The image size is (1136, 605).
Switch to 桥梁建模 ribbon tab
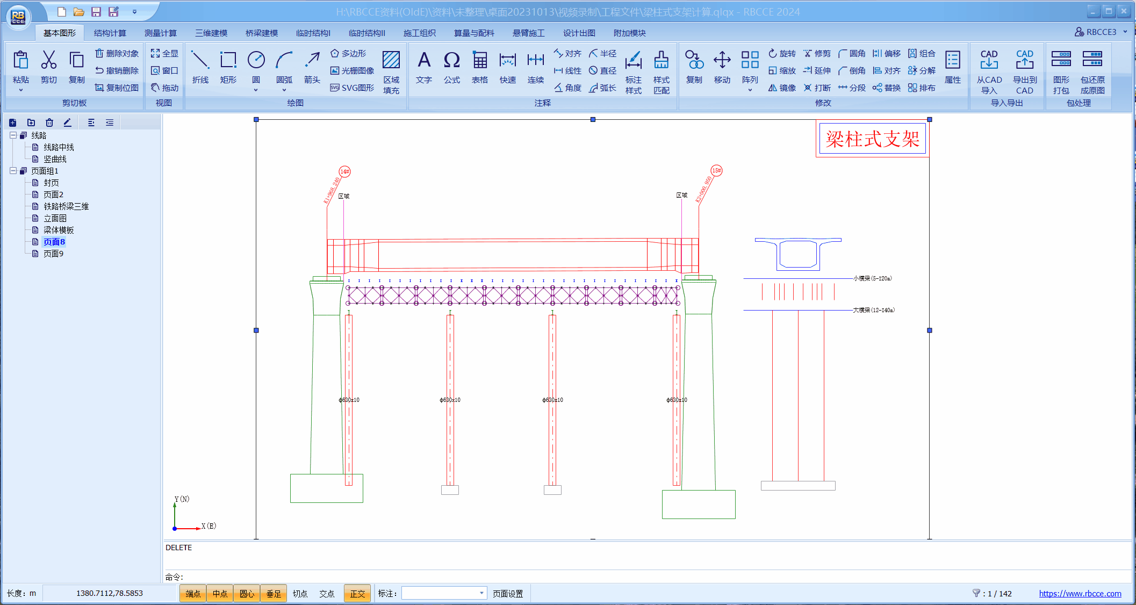click(262, 33)
